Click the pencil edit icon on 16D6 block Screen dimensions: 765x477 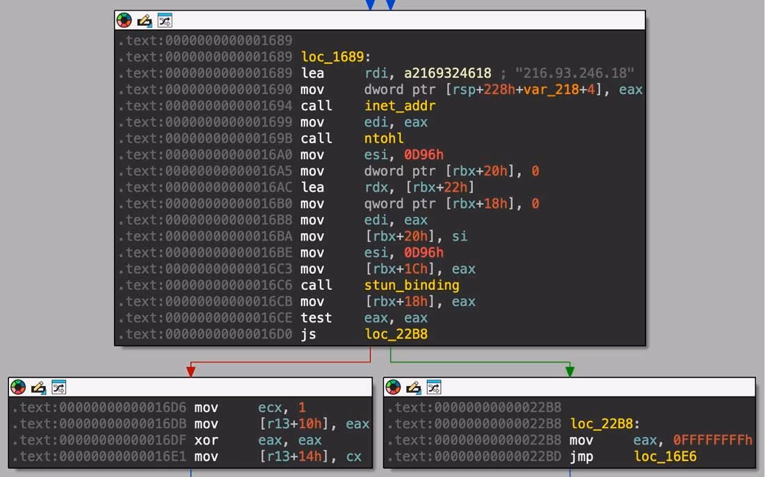[38, 387]
